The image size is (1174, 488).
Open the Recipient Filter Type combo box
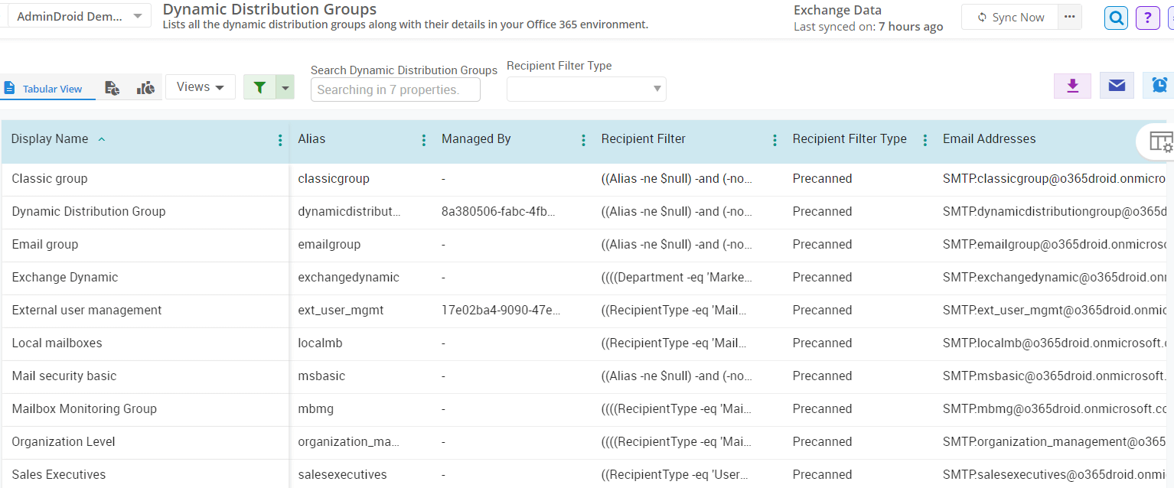click(x=586, y=89)
